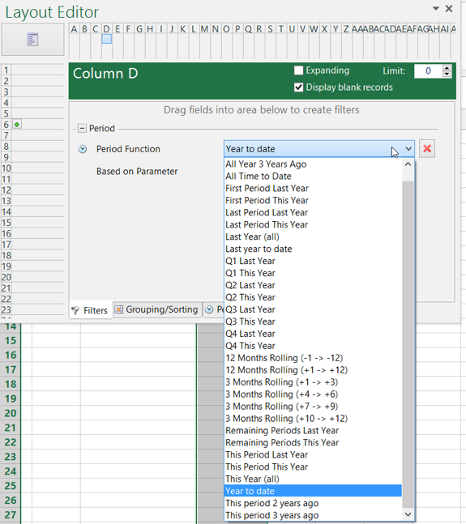Remove Period Function filter with red X
The image size is (466, 524).
(427, 148)
